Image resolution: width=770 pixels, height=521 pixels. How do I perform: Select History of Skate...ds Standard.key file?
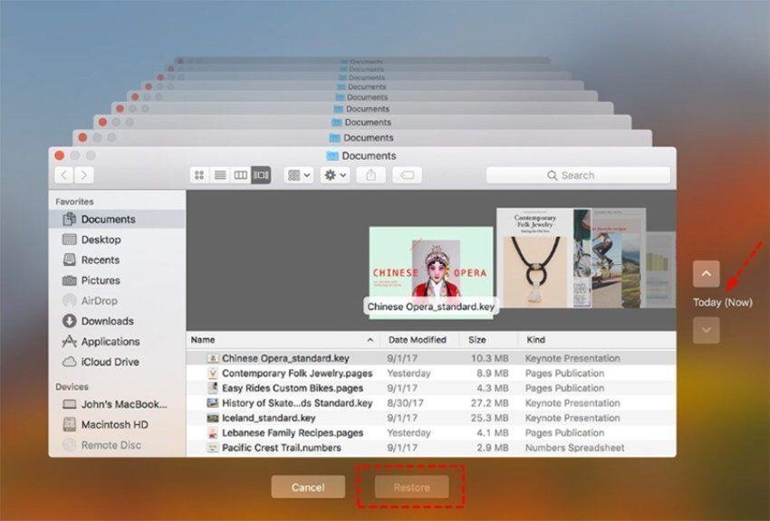pyautogui.click(x=431, y=403)
